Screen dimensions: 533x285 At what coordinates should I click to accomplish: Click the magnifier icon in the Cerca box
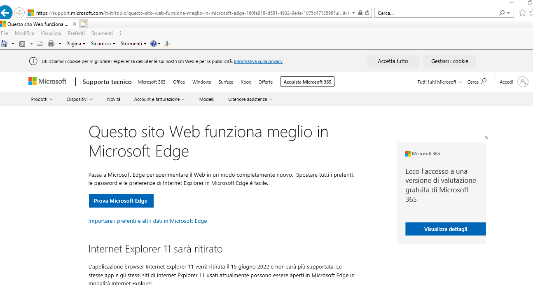(502, 13)
